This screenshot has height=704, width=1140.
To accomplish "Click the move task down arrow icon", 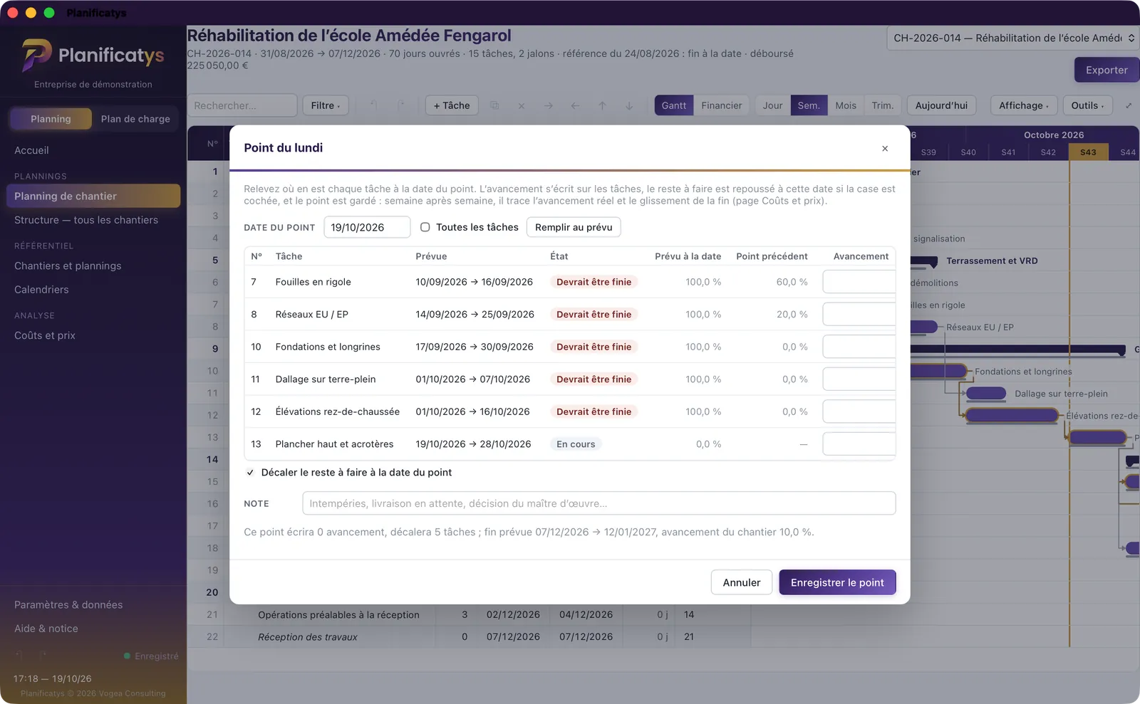I will 629,105.
